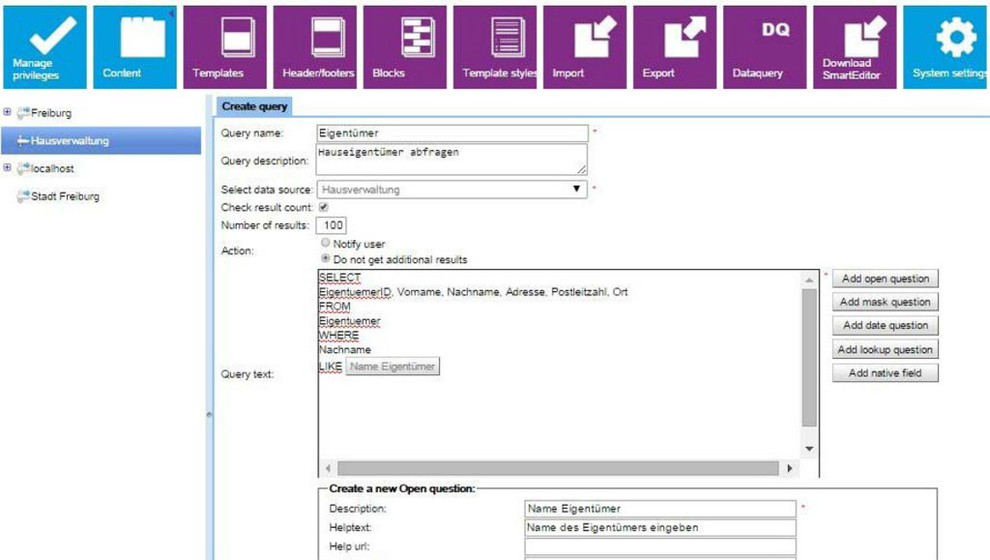This screenshot has height=560, width=990.
Task: Click the Add date question button
Action: pyautogui.click(x=885, y=326)
